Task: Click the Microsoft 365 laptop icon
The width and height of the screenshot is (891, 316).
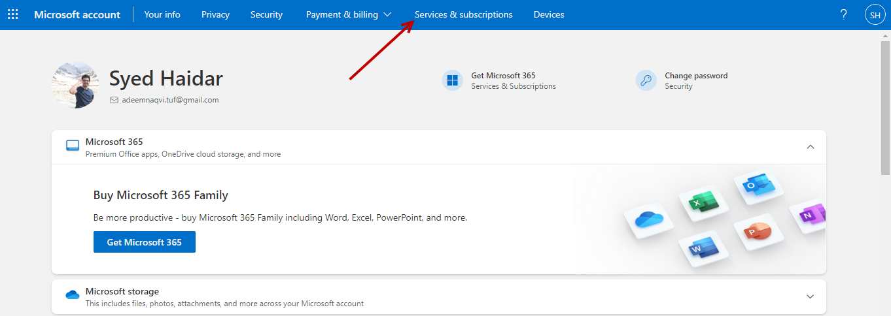Action: coord(73,146)
